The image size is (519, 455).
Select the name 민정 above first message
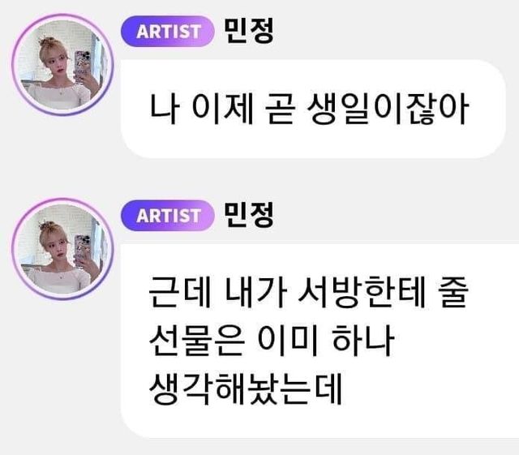tap(249, 31)
